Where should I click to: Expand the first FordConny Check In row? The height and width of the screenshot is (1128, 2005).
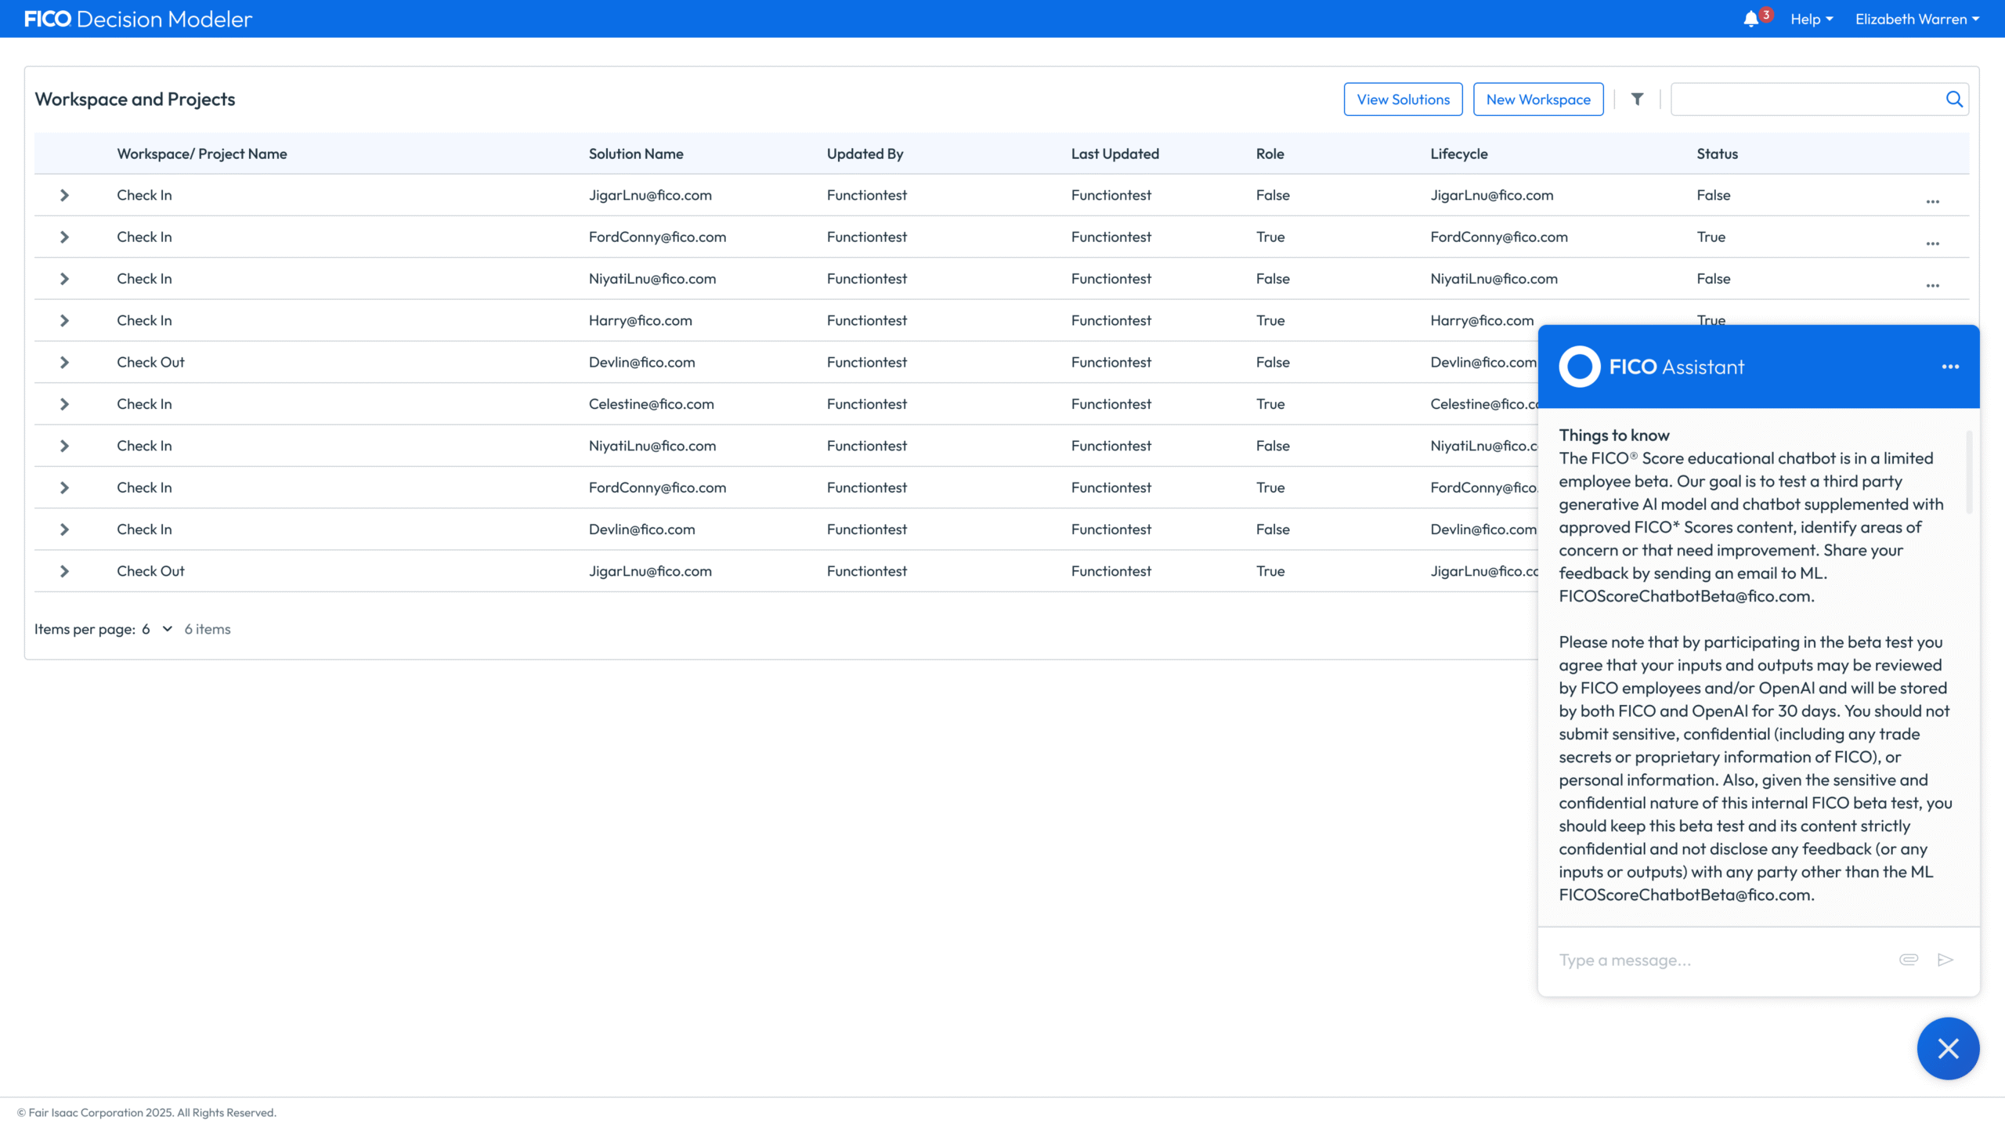64,237
